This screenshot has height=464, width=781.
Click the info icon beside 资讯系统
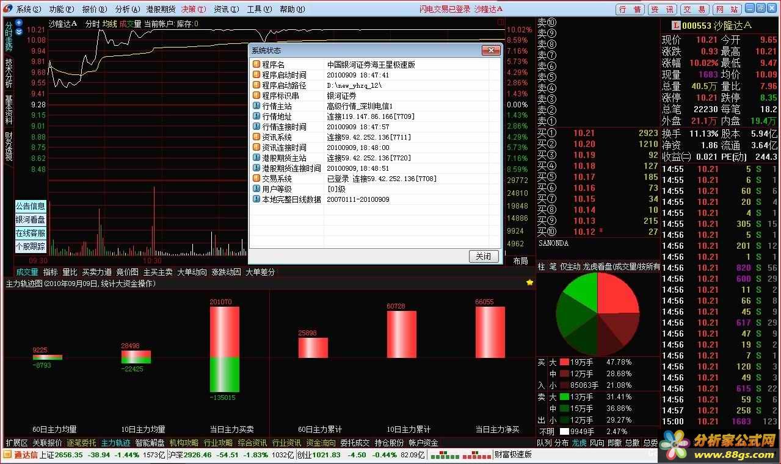point(256,137)
